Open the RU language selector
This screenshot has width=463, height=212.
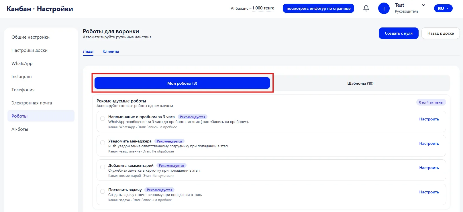coord(443,8)
